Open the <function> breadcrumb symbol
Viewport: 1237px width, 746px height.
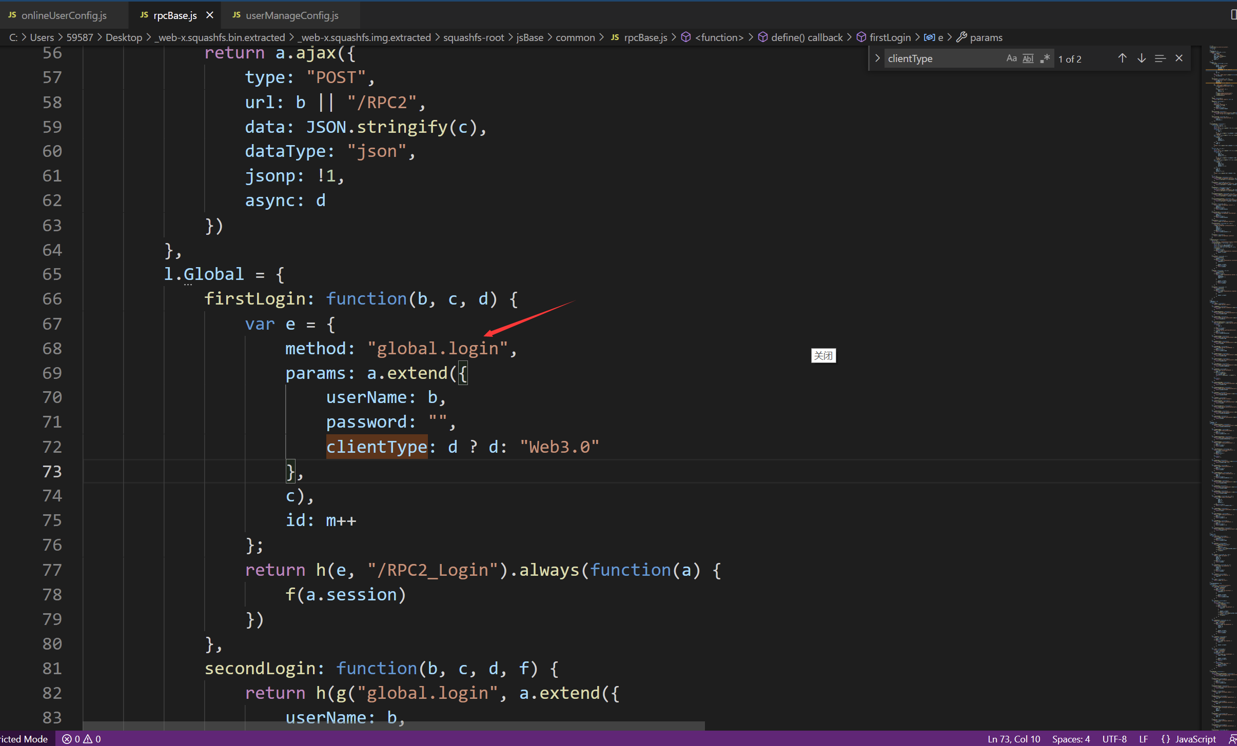coord(712,37)
